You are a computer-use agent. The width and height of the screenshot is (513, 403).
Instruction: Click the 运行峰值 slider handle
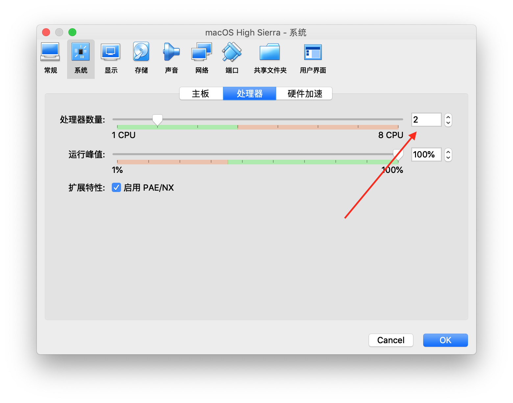coord(398,154)
